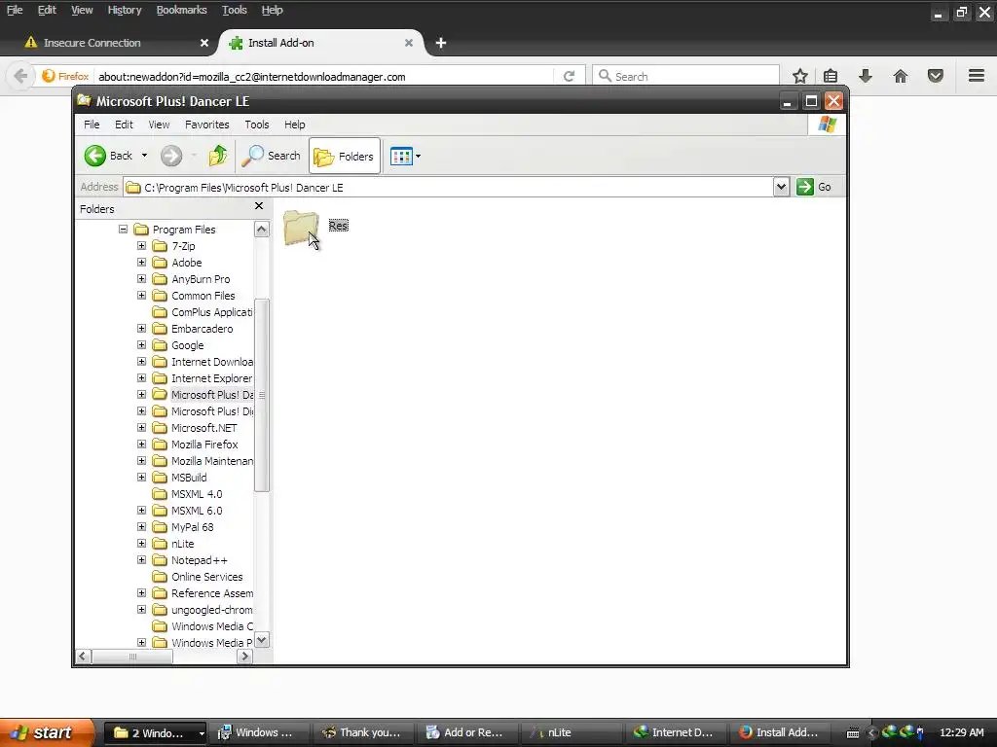Click the Explorer address path field

point(448,188)
